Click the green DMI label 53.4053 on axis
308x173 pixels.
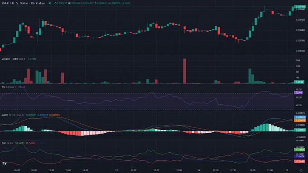pos(299,150)
